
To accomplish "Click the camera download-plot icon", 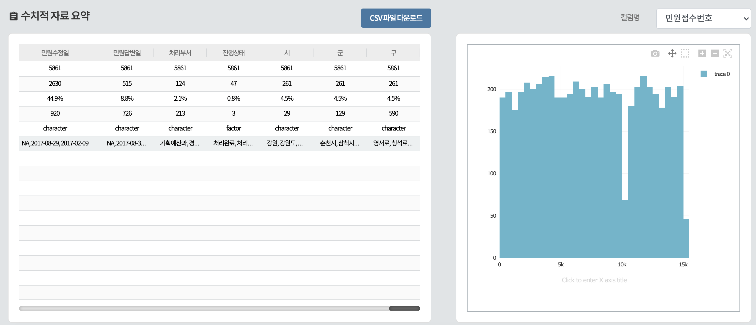I will coord(655,53).
